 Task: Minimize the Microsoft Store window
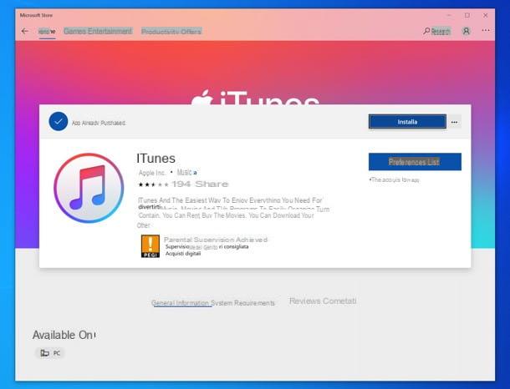click(449, 15)
